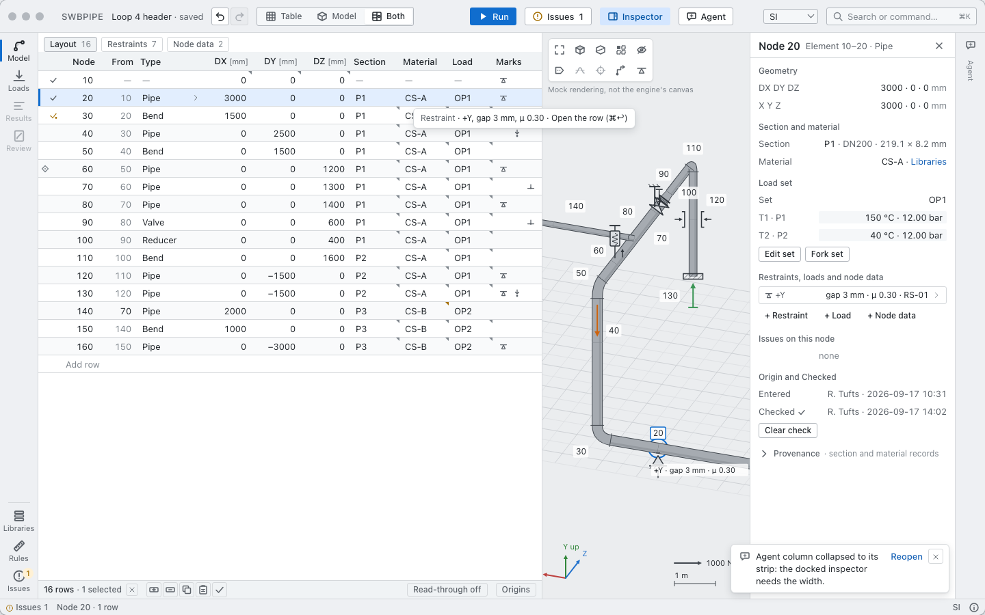985x615 pixels.
Task: Undo the last edit
Action: point(220,16)
